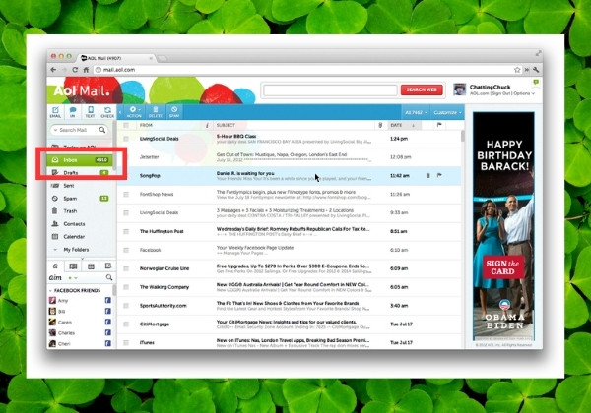Check the FontShop News message checkbox
This screenshot has height=413, width=591.
tap(126, 195)
